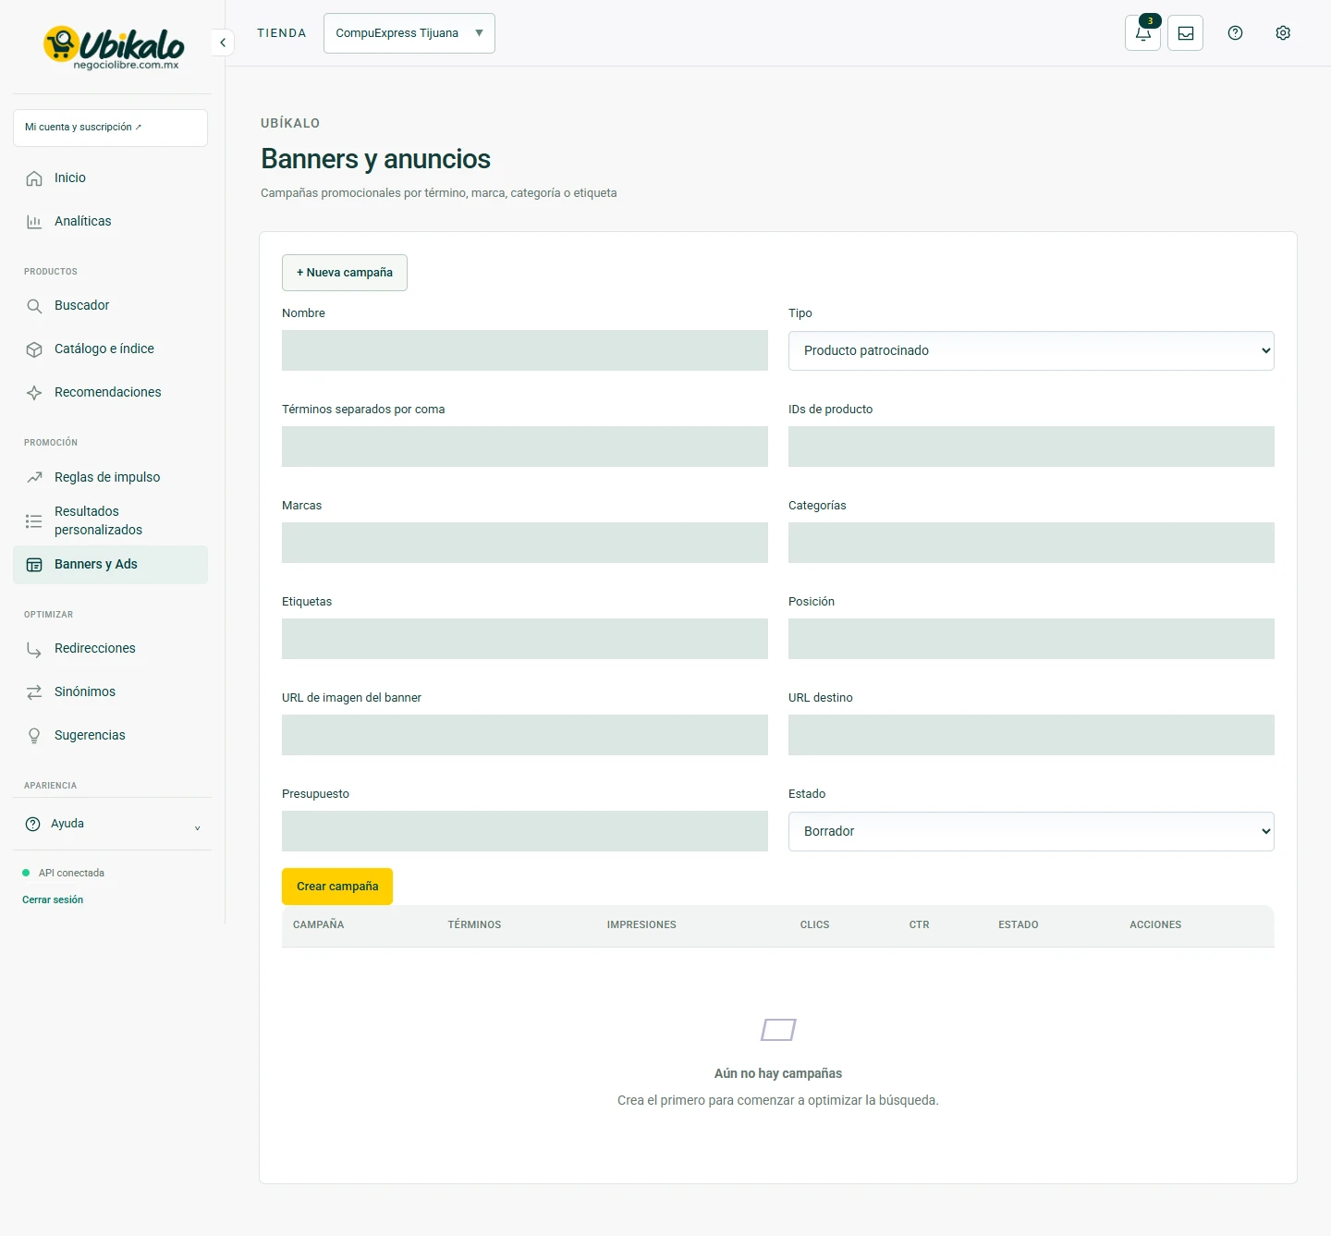The height and width of the screenshot is (1236, 1331).
Task: Open the Estado dropdown showing Borrador
Action: coord(1031,831)
